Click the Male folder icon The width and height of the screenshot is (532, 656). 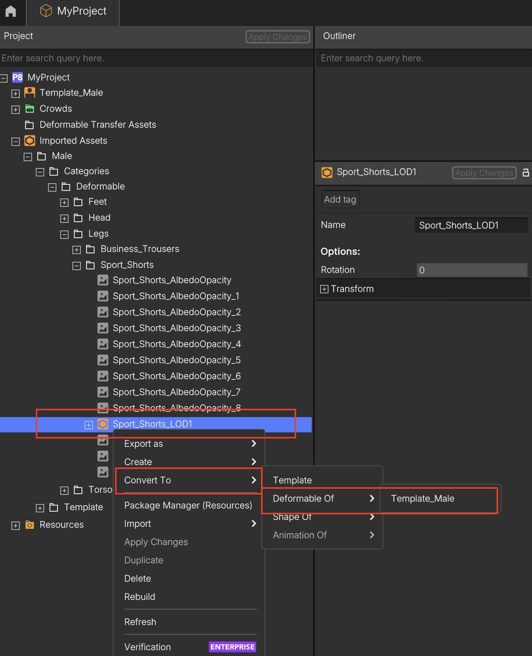[x=42, y=156]
